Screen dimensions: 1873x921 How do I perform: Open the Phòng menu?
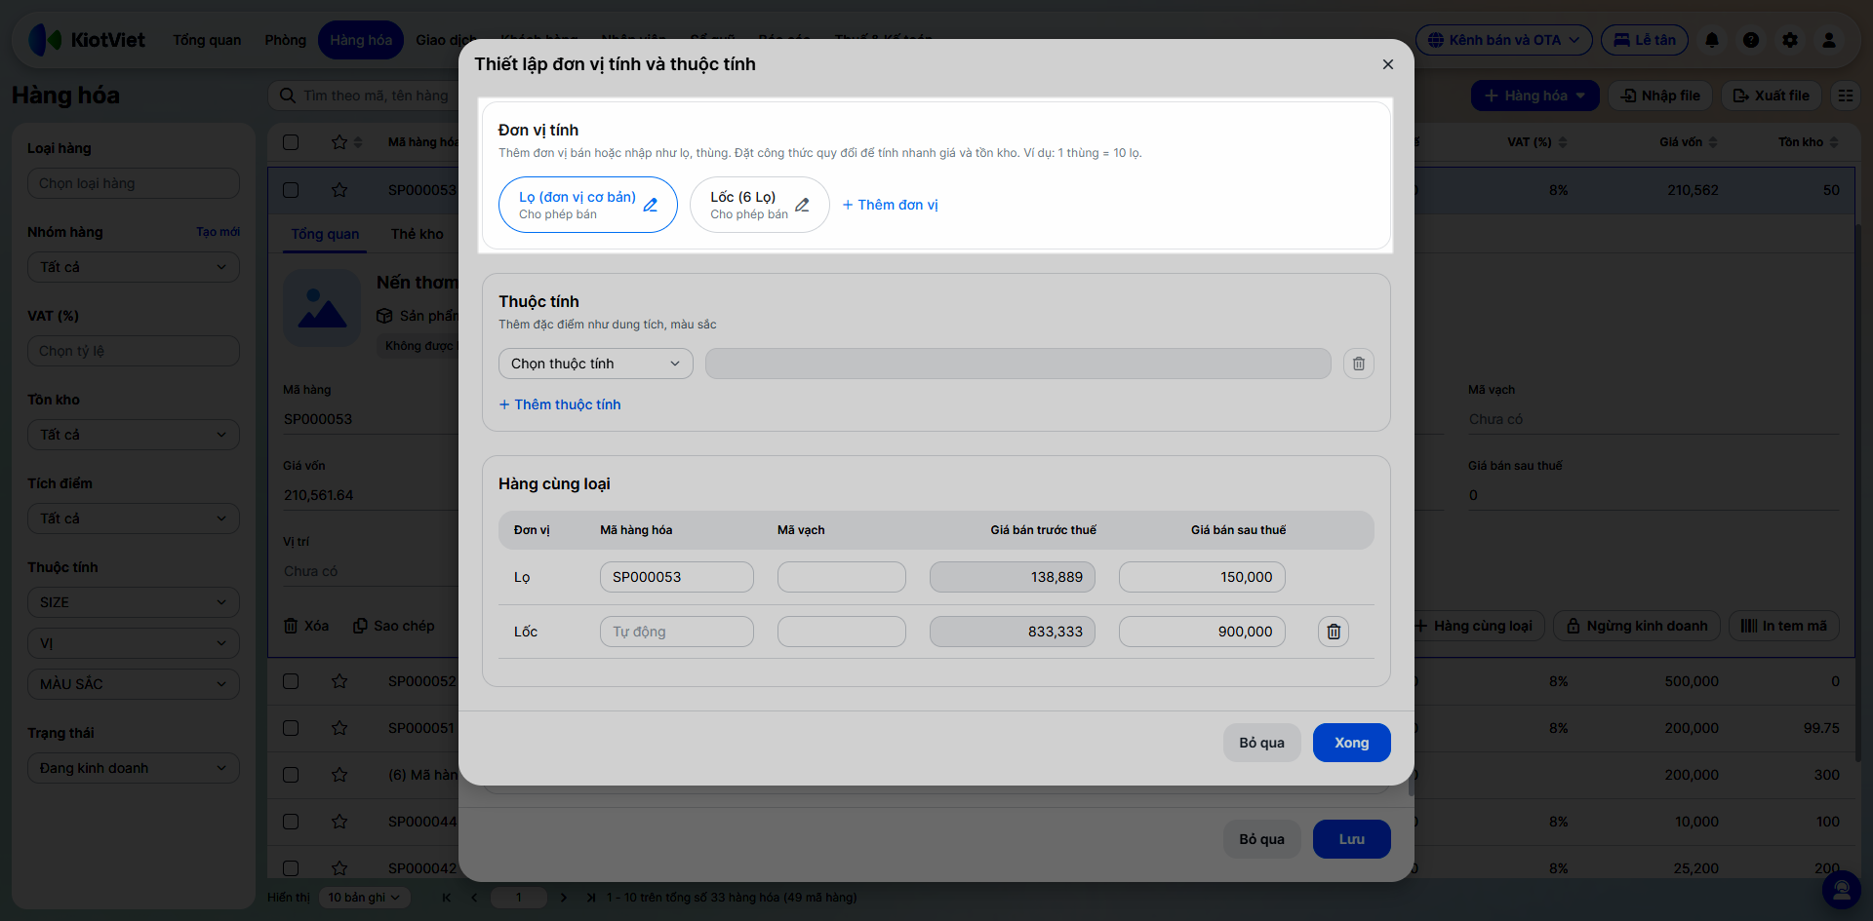[x=285, y=40]
